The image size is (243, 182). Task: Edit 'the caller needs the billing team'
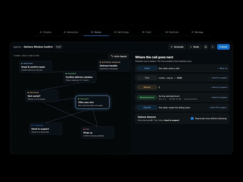click(174, 108)
